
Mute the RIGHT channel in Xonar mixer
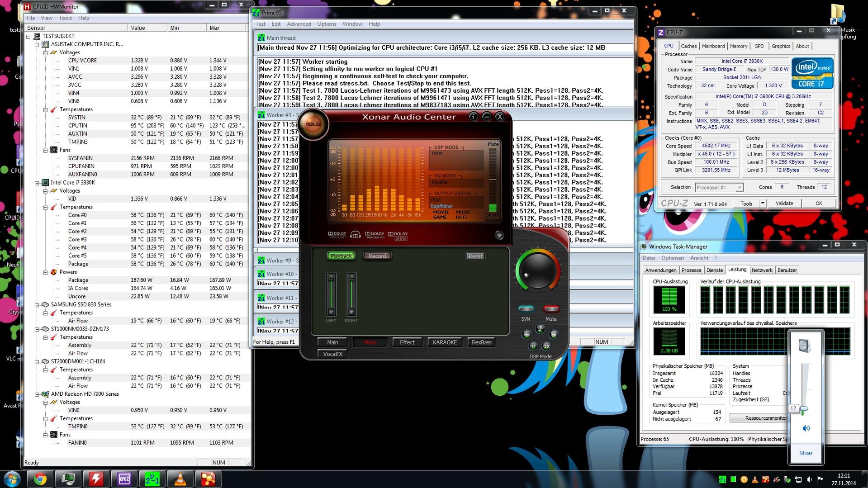[x=351, y=312]
